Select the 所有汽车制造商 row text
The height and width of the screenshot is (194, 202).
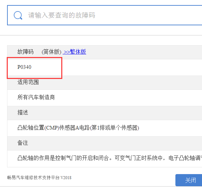pos(36,97)
